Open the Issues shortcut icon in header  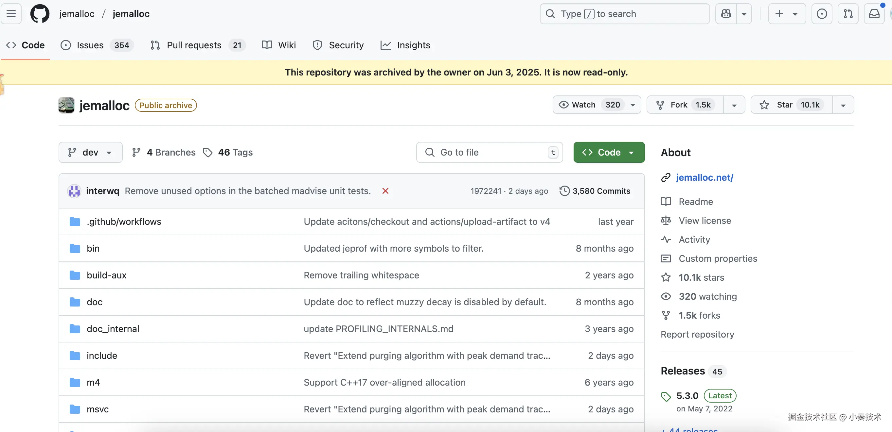pyautogui.click(x=822, y=14)
